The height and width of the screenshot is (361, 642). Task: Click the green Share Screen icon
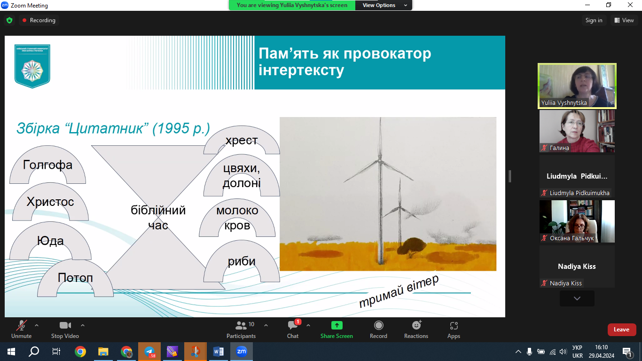337,325
